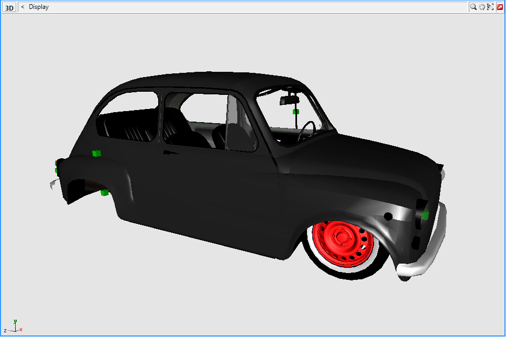Select the Zoom magnifier tool
This screenshot has width=506, height=337.
(x=473, y=7)
